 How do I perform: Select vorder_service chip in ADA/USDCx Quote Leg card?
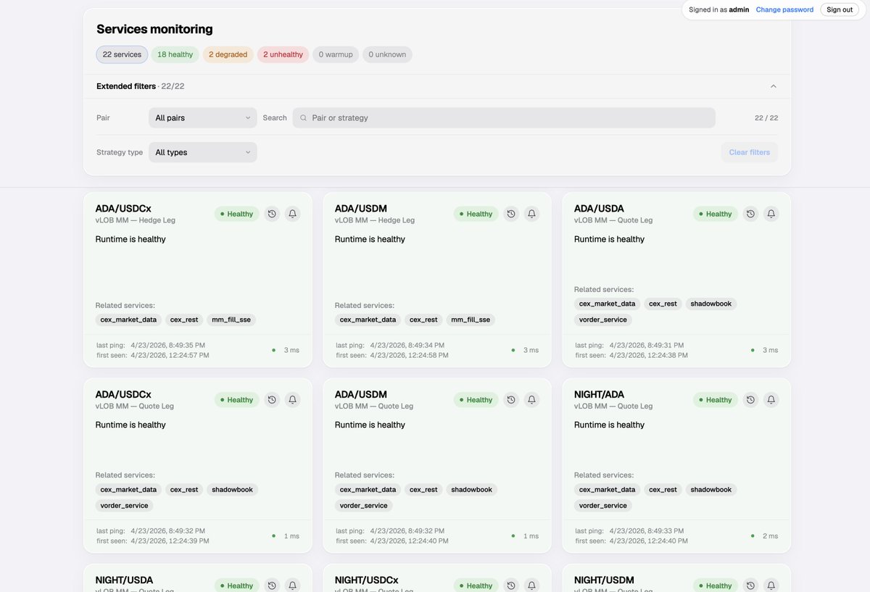pyautogui.click(x=125, y=506)
